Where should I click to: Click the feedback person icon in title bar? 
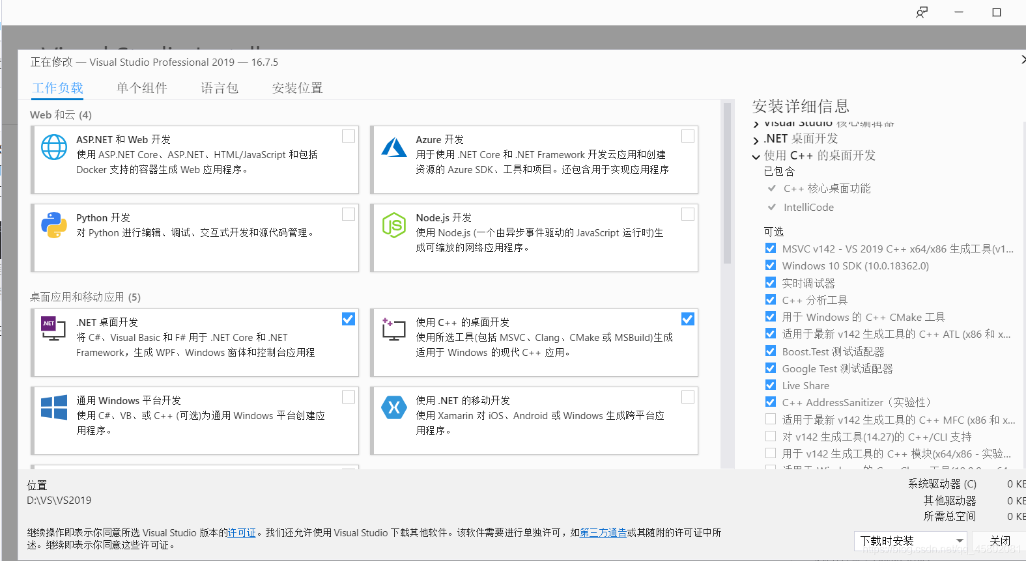pos(922,12)
